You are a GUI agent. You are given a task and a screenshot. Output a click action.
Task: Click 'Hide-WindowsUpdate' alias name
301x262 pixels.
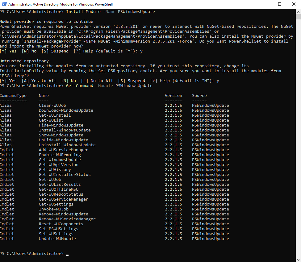tap(61, 125)
